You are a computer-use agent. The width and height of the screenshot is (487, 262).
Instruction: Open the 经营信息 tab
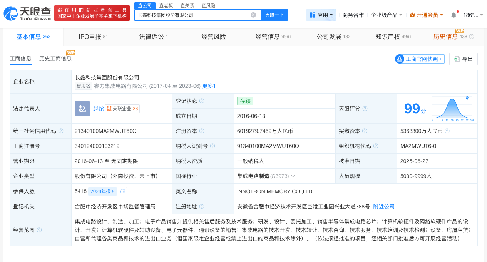[274, 37]
